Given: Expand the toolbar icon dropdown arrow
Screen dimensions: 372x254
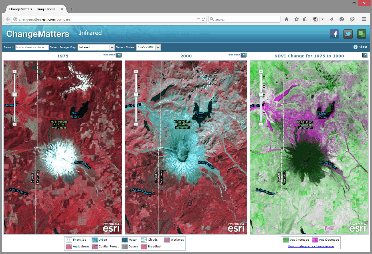Looking at the screenshot, I should pos(322,19).
